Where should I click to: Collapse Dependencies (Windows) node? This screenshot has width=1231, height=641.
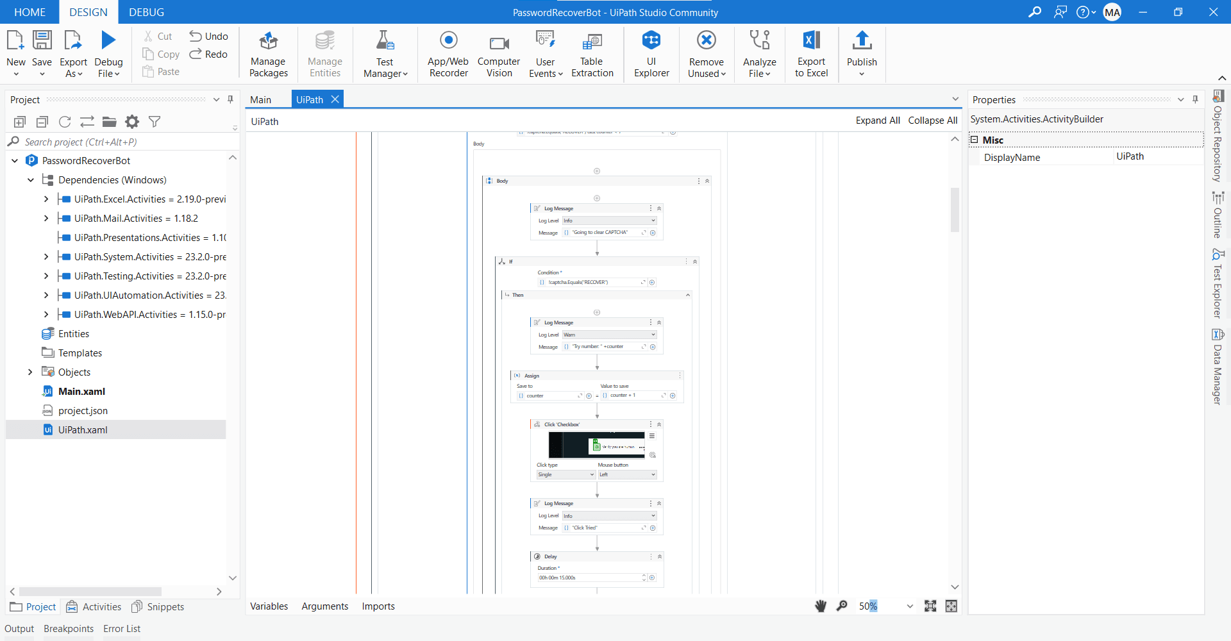point(30,180)
